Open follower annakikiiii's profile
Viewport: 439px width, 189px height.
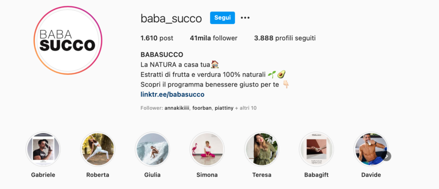tap(177, 108)
